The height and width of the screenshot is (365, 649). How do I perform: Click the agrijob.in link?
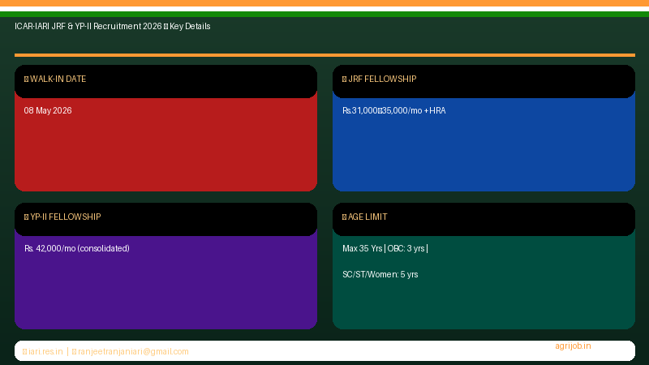[x=573, y=346]
